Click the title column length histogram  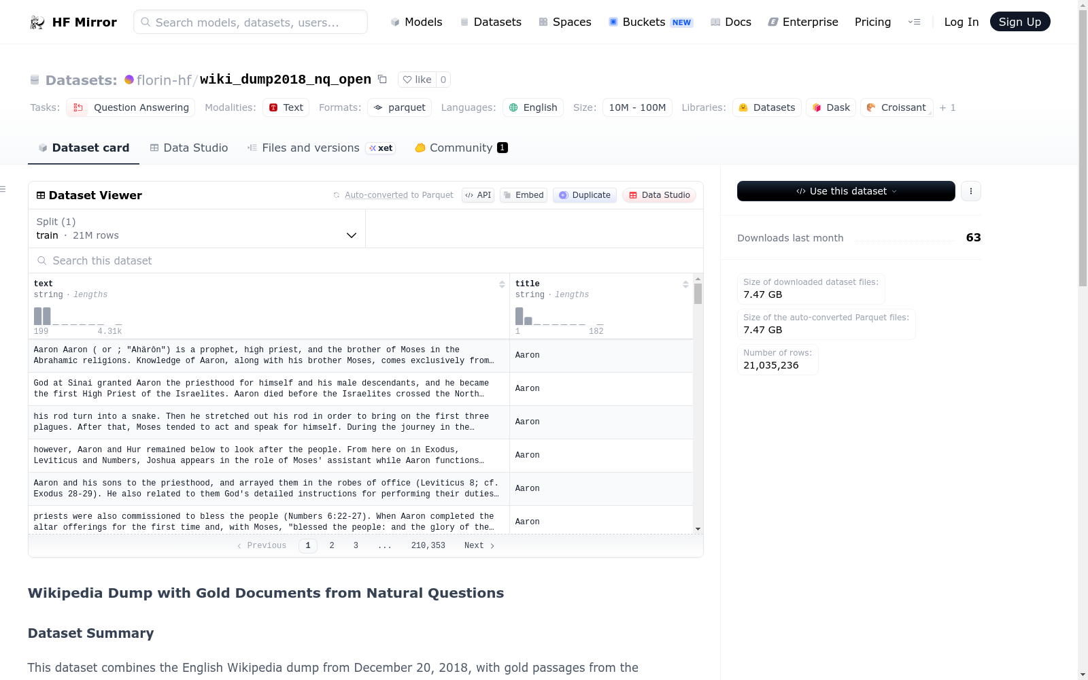[x=559, y=316]
